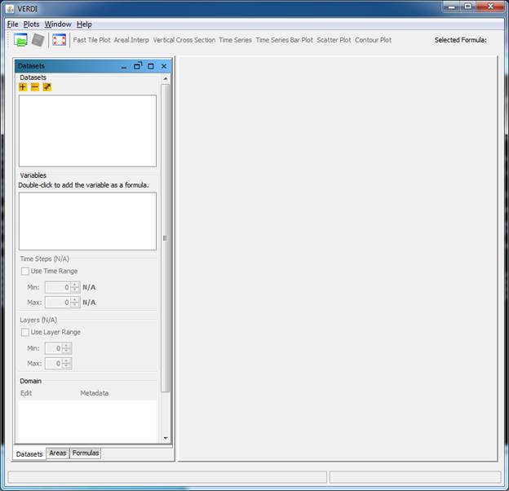Viewport: 509px width, 491px height.
Task: Click the Vertical Cross Section button
Action: 184,40
